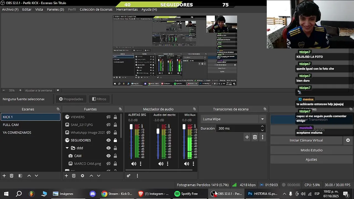Click Modo Estudio button

tap(311, 150)
